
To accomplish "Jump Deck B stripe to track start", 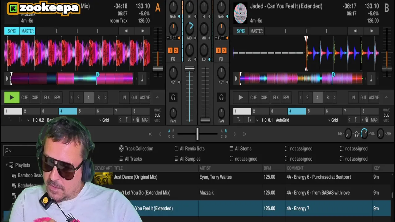I will [236, 79].
